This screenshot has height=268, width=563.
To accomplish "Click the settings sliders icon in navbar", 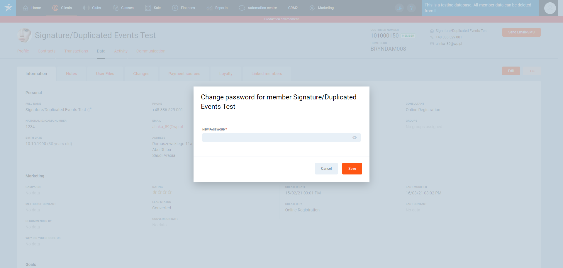I will point(399,8).
